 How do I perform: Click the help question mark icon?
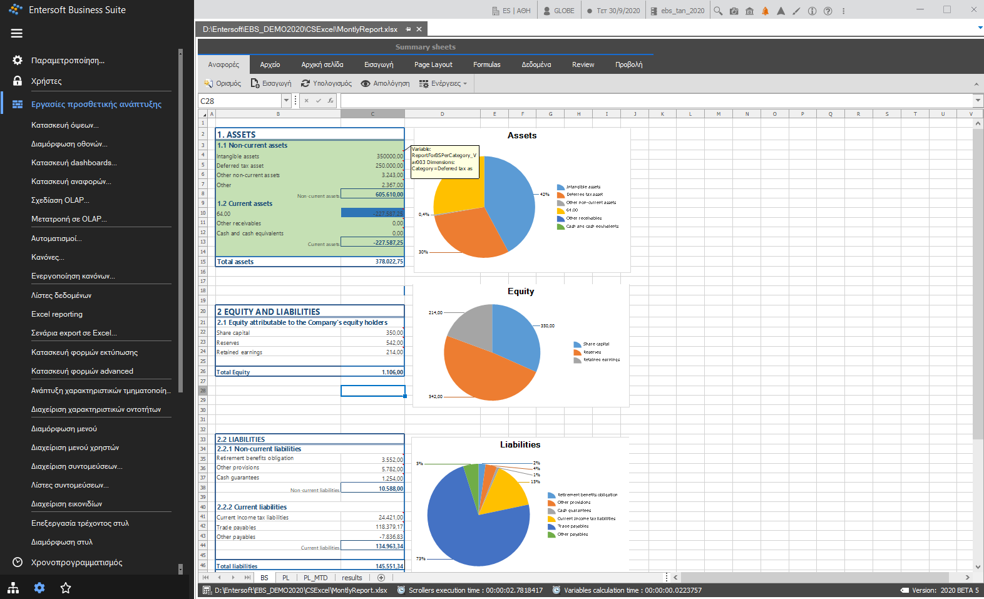[828, 11]
